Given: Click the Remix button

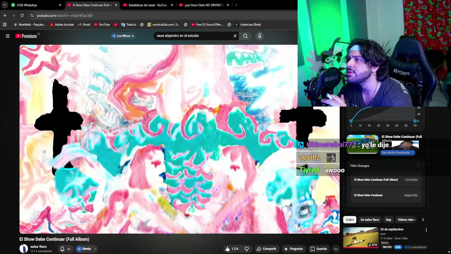Looking at the screenshot, I should tap(84, 249).
